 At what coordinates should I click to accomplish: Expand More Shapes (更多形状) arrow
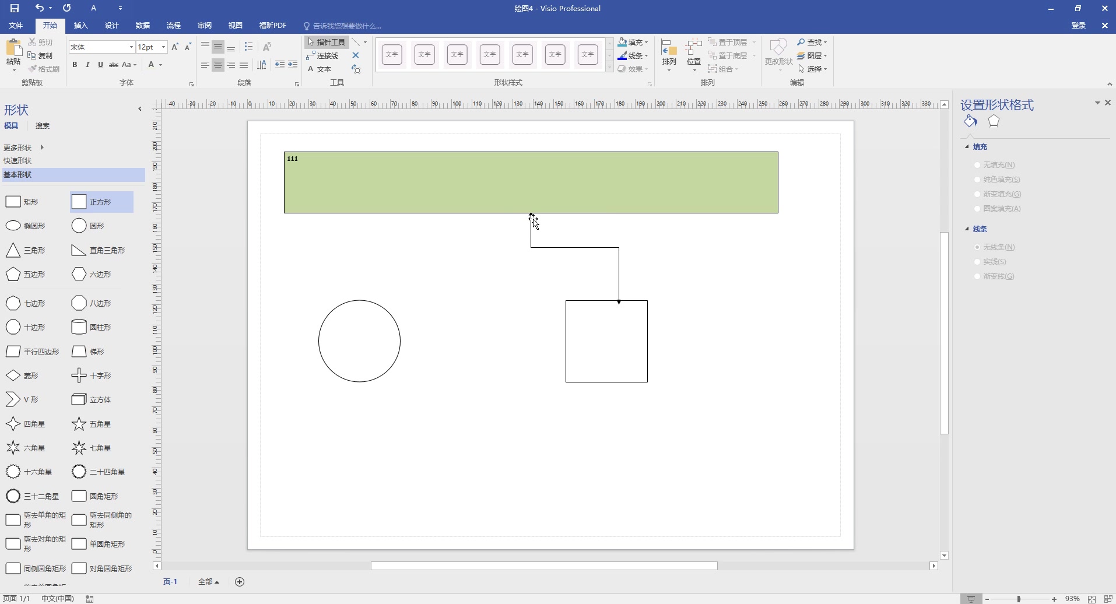(42, 148)
